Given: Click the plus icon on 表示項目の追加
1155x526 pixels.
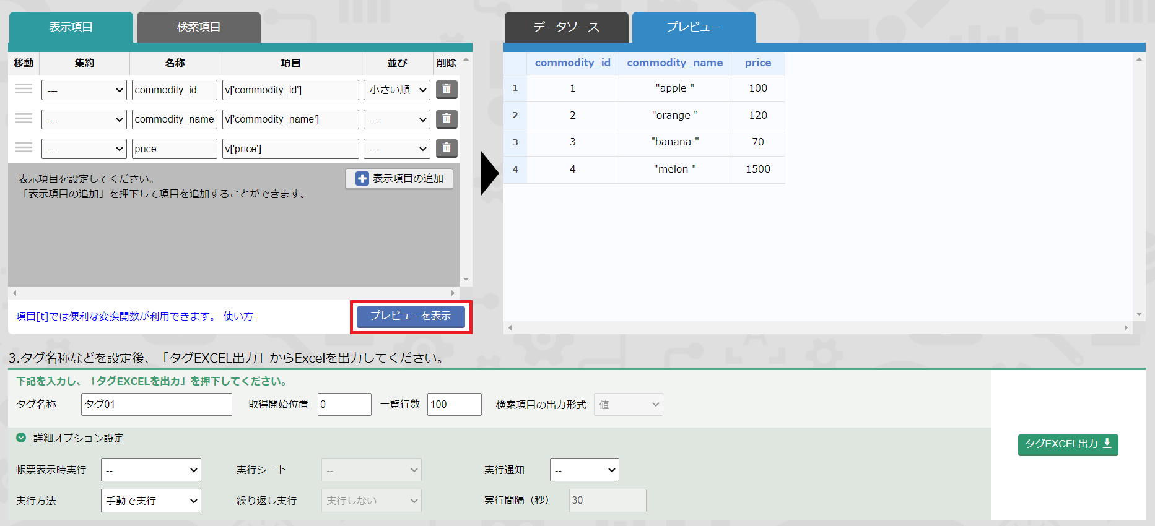Looking at the screenshot, I should point(362,179).
